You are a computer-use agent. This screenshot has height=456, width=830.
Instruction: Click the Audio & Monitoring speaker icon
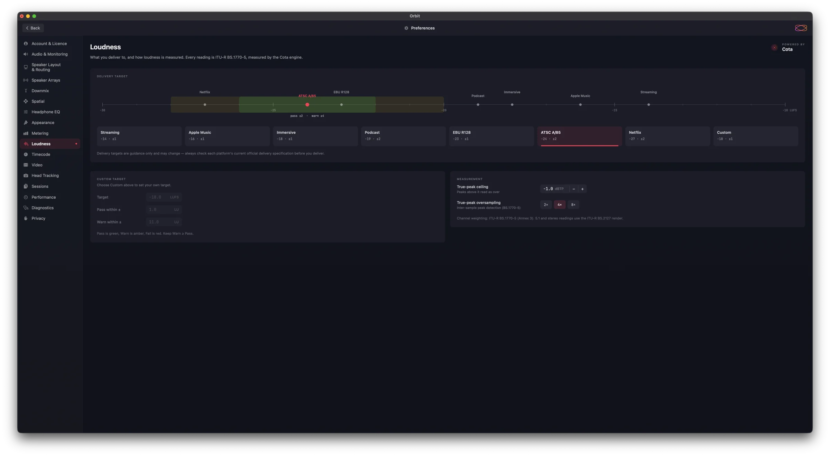(26, 54)
